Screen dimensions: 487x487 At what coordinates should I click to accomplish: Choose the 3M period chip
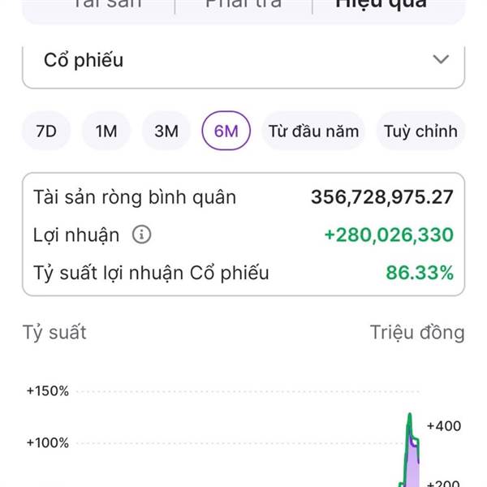click(x=166, y=131)
